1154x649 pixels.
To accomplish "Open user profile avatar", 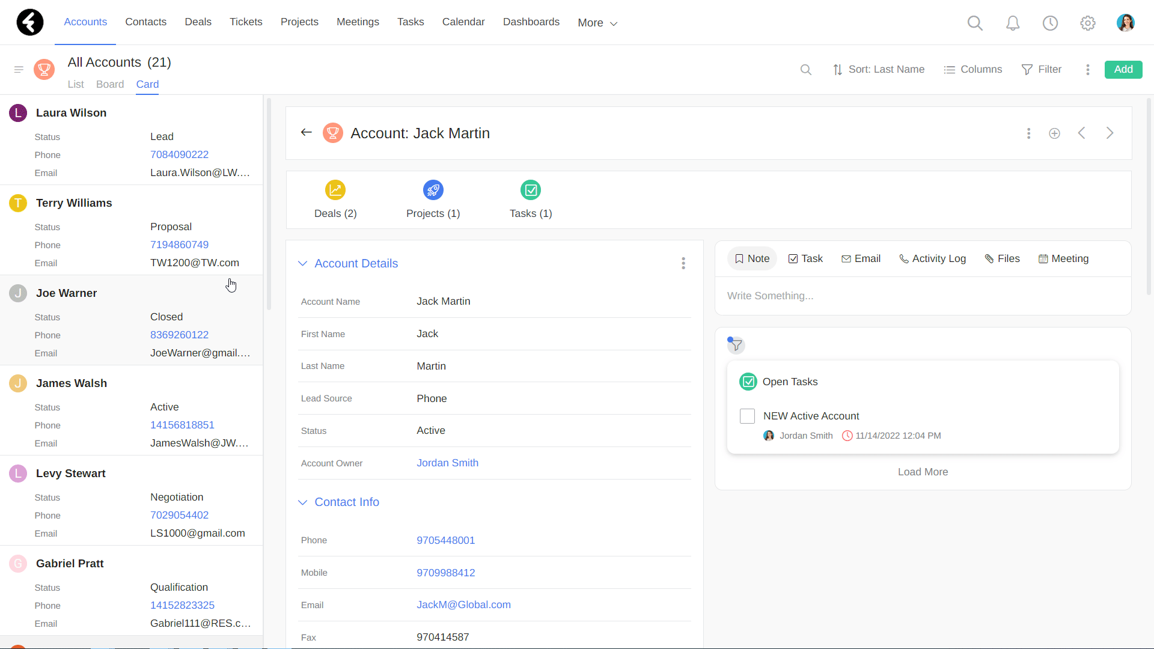I will [1126, 23].
